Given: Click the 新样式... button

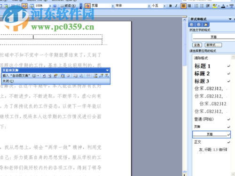Looking at the screenshot, I should (213, 45).
